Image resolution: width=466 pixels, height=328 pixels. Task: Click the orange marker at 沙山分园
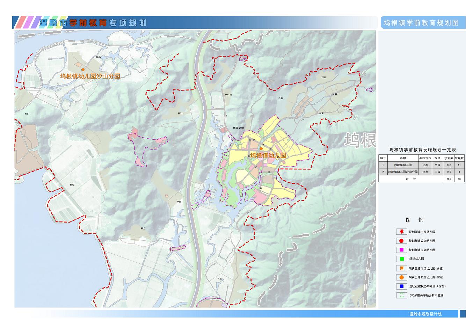(x=83, y=70)
